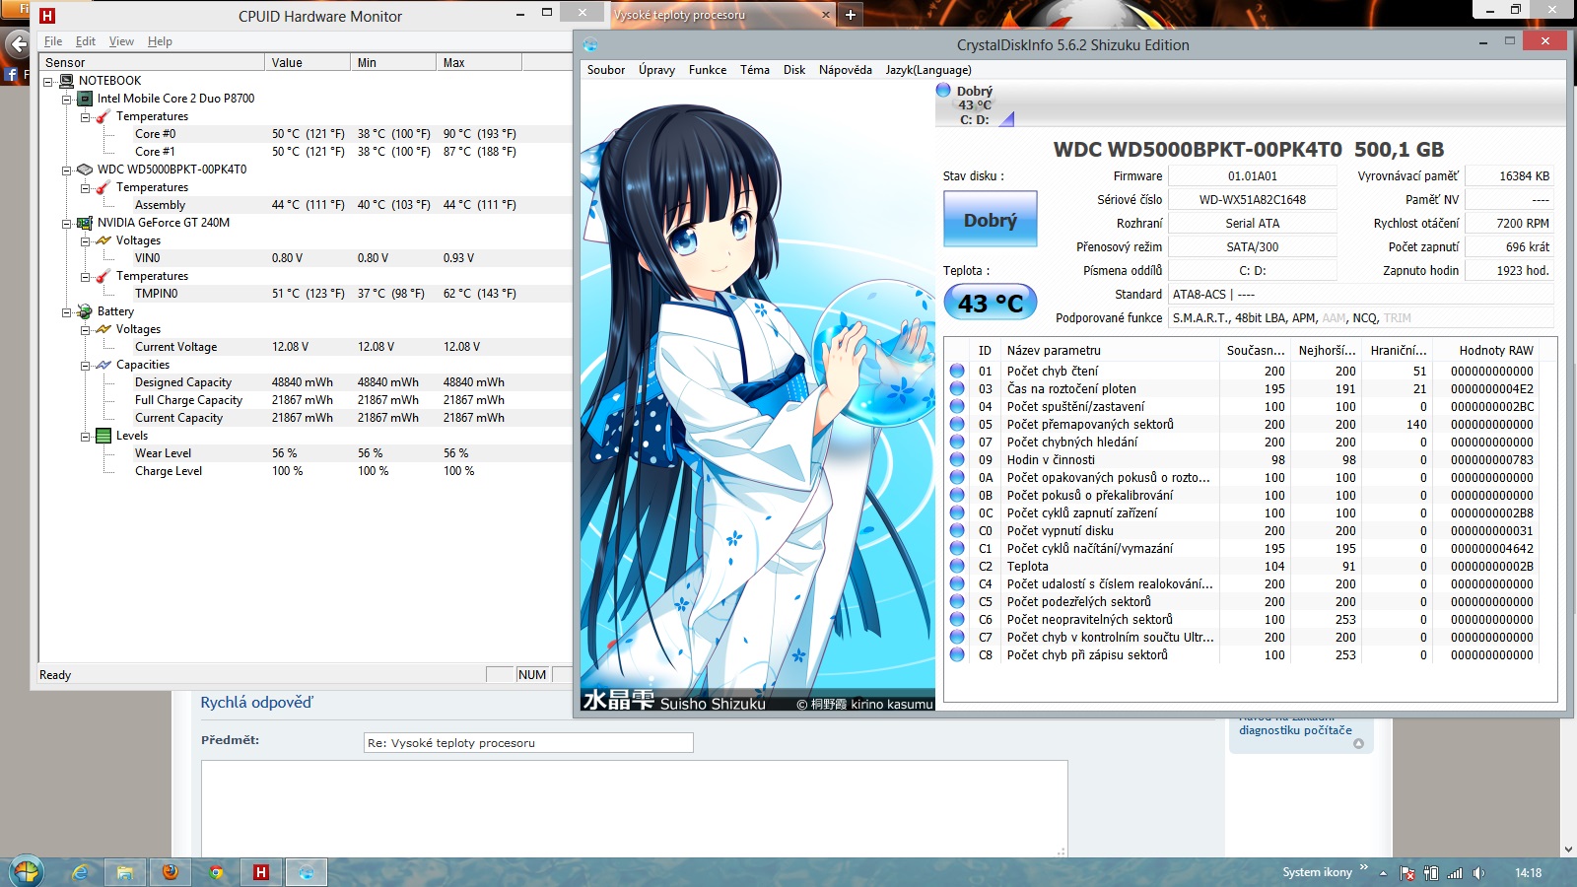This screenshot has width=1577, height=887.
Task: Click the thermometer icon under NVIDIA GeForce GT 240M
Action: click(103, 276)
